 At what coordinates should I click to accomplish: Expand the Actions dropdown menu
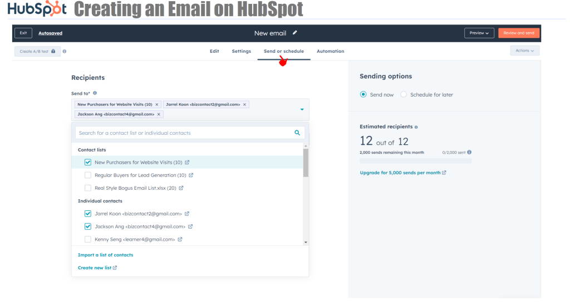click(524, 51)
